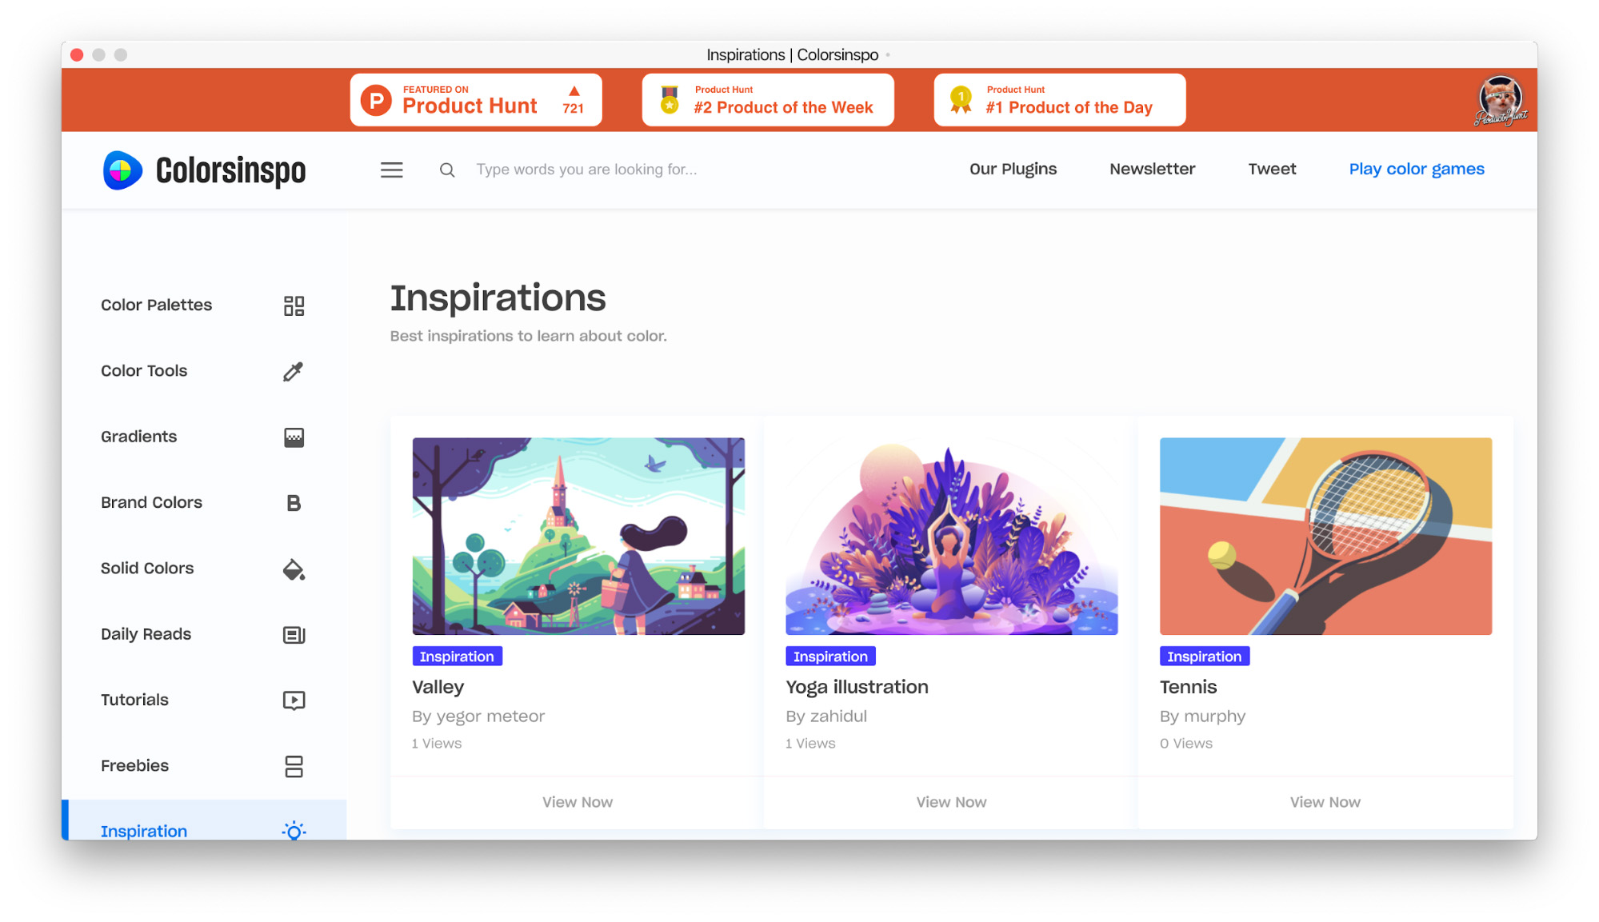Open the #1 Product of the Day badge
Screen dimensions: 1599x922
(1059, 100)
